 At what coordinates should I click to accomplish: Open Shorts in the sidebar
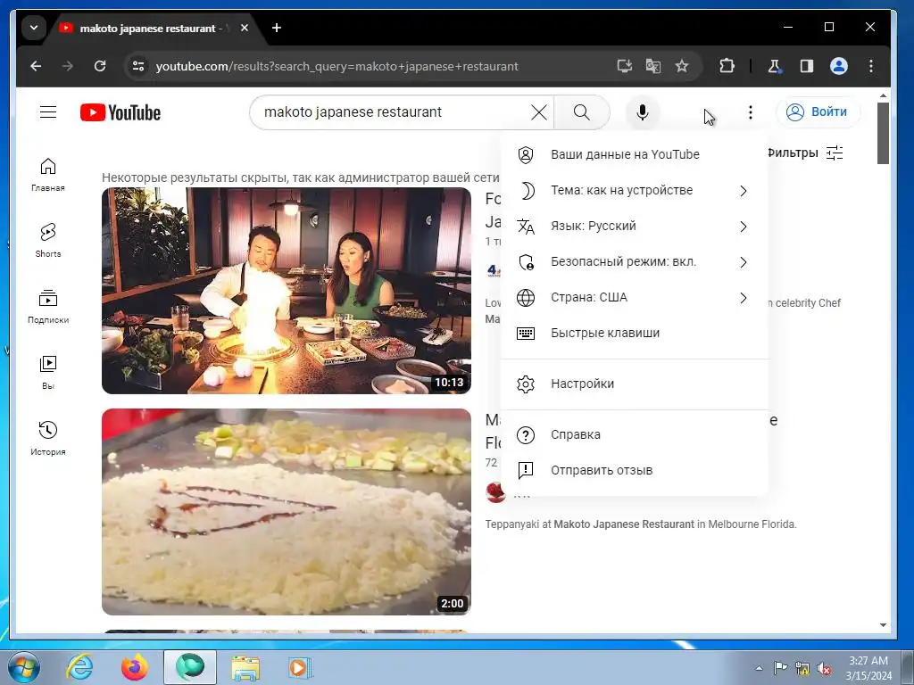48,240
